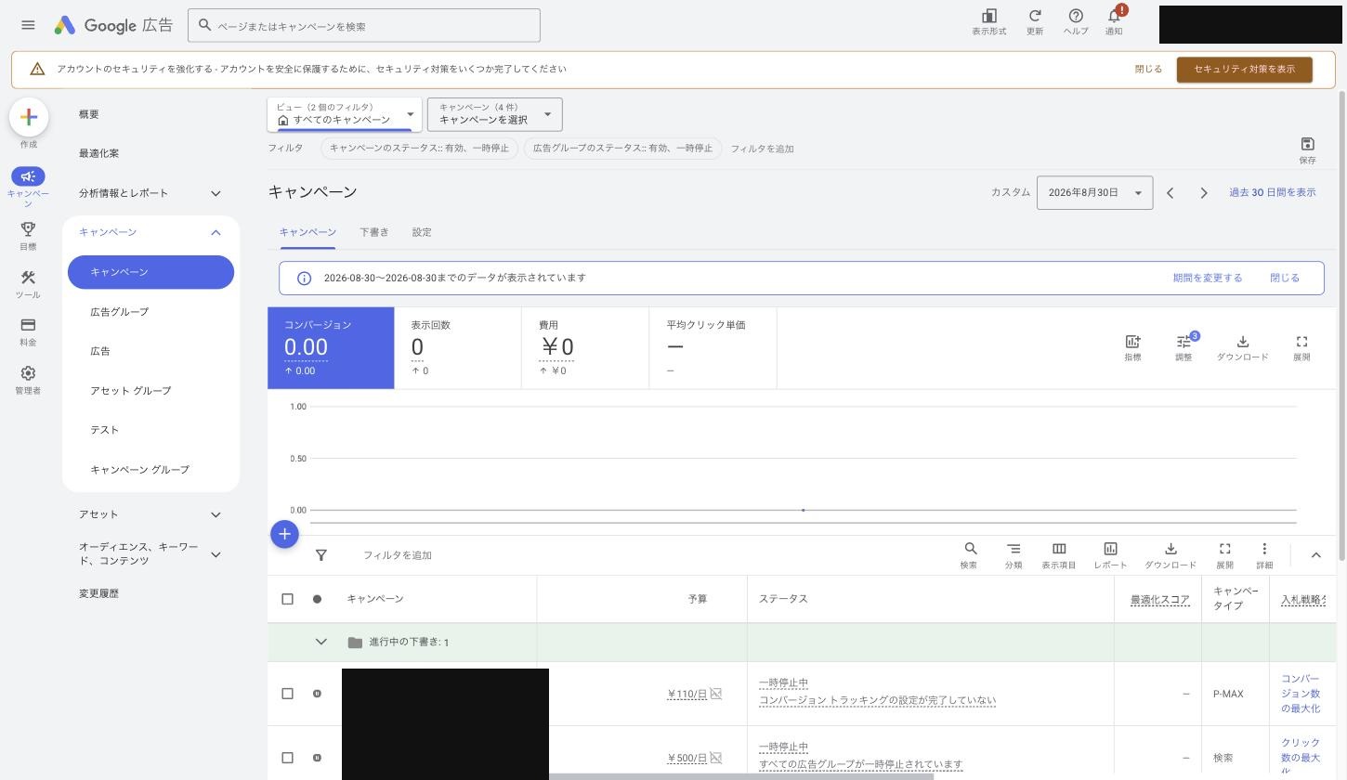Open the キャンペーンを選択 dropdown
Screen dimensions: 1347x780
(x=495, y=114)
